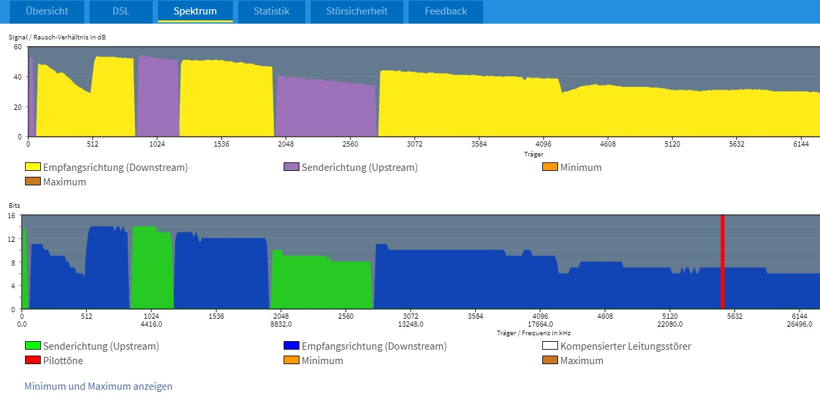This screenshot has width=820, height=397.
Task: Open the Feedback tab
Action: coord(446,11)
